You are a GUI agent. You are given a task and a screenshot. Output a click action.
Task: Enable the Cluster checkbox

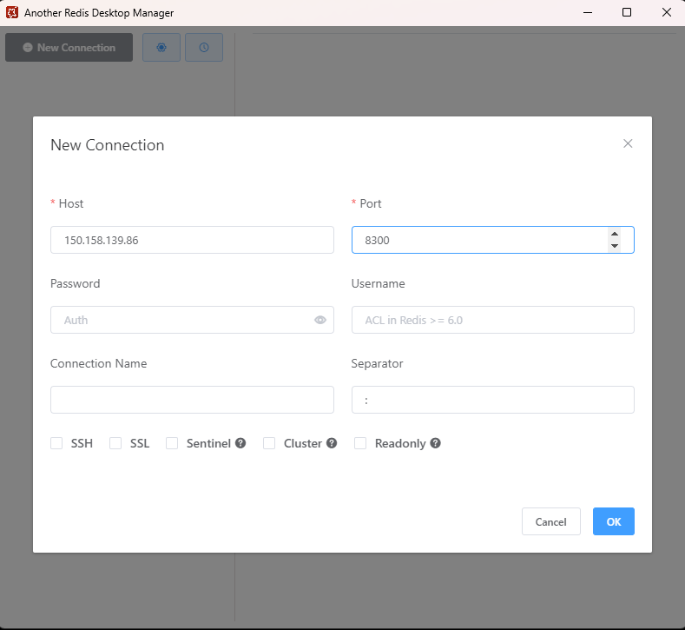pos(269,443)
